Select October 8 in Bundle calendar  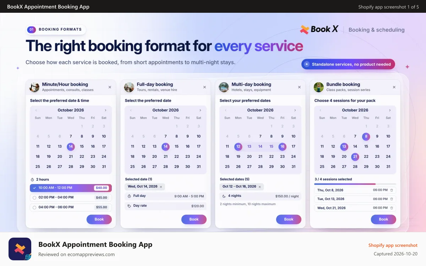[x=366, y=136]
